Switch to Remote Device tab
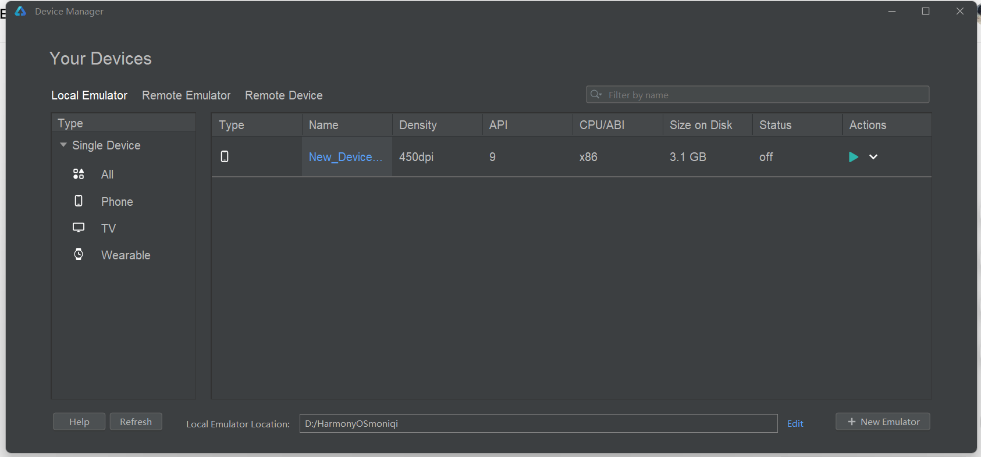The width and height of the screenshot is (981, 457). tap(284, 95)
